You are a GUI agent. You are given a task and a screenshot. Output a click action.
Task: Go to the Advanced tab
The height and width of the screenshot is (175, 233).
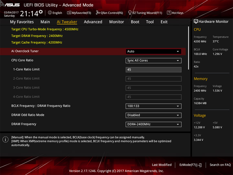[93, 22]
